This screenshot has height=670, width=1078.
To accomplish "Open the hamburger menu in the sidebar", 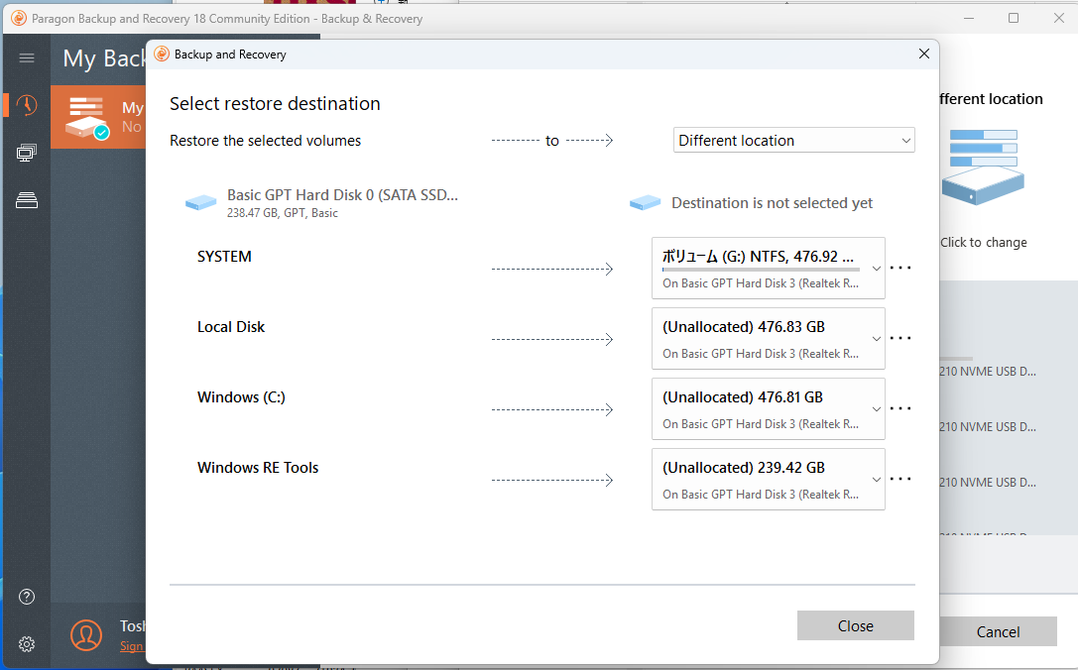I will click(x=27, y=58).
